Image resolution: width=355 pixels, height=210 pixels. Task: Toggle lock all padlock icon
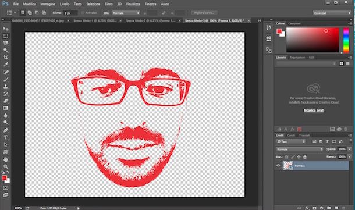click(305, 156)
